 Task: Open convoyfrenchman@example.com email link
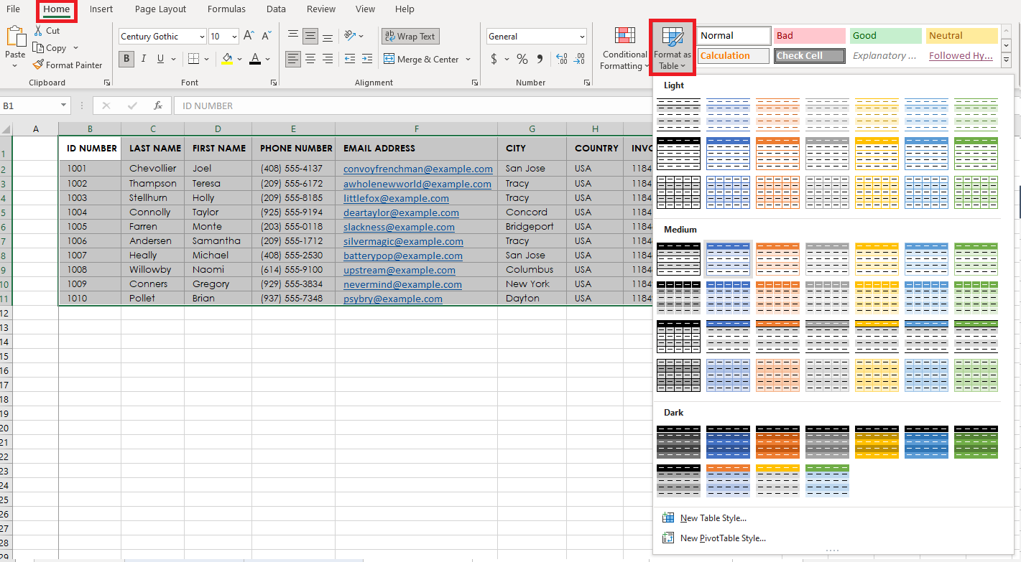click(x=417, y=169)
